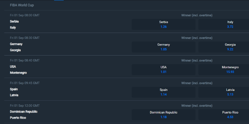Pick Germany winner odds 1.05
This screenshot has width=249, height=124.
tap(163, 47)
